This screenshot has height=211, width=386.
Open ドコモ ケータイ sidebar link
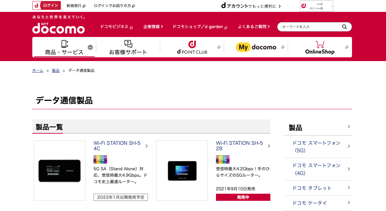(309, 203)
